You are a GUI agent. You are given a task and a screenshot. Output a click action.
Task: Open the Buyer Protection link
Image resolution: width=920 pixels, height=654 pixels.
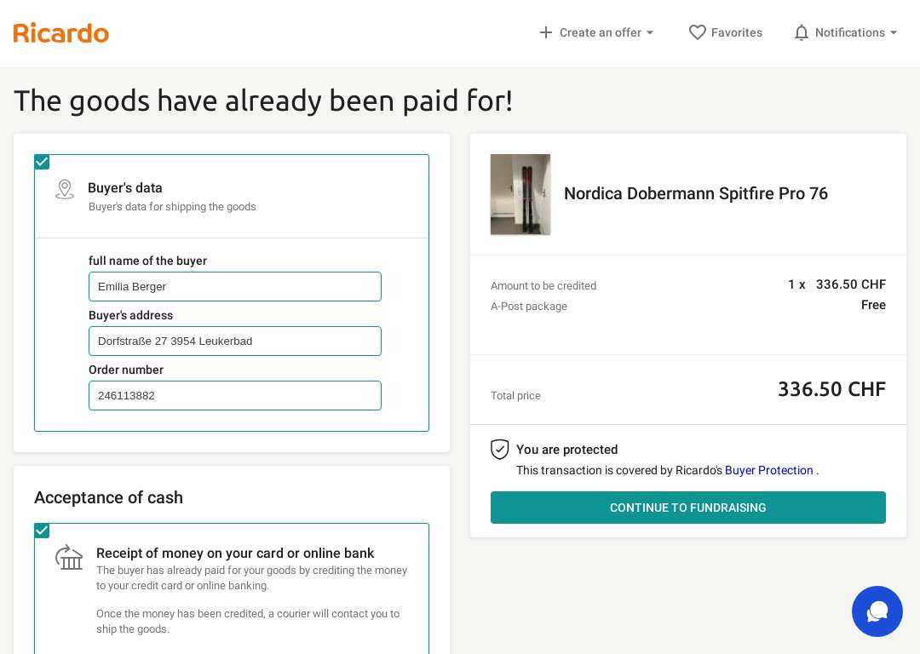(768, 470)
